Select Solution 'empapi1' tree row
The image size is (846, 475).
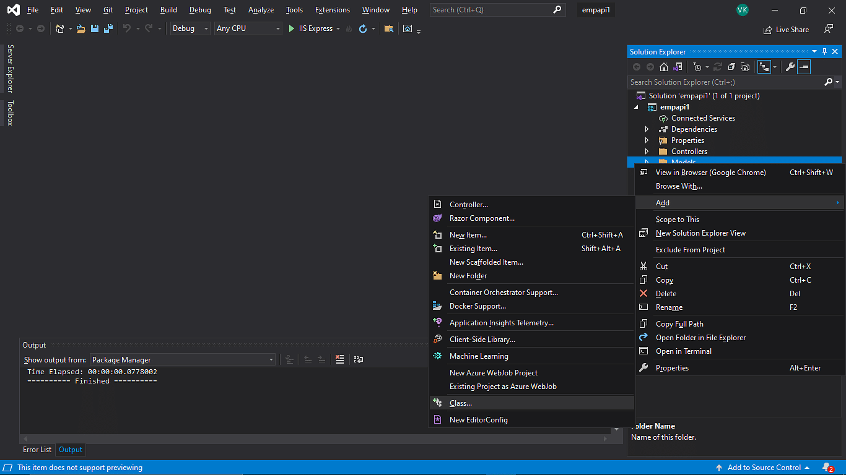click(735, 96)
